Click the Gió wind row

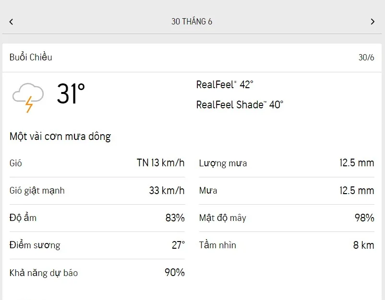97,163
